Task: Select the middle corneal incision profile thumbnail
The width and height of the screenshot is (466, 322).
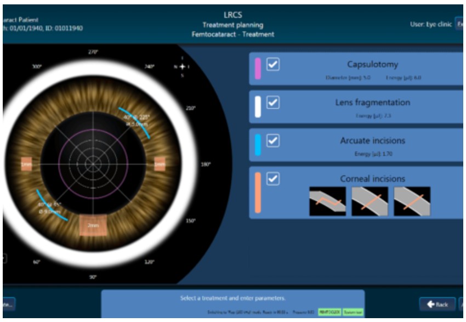Action: click(x=370, y=201)
